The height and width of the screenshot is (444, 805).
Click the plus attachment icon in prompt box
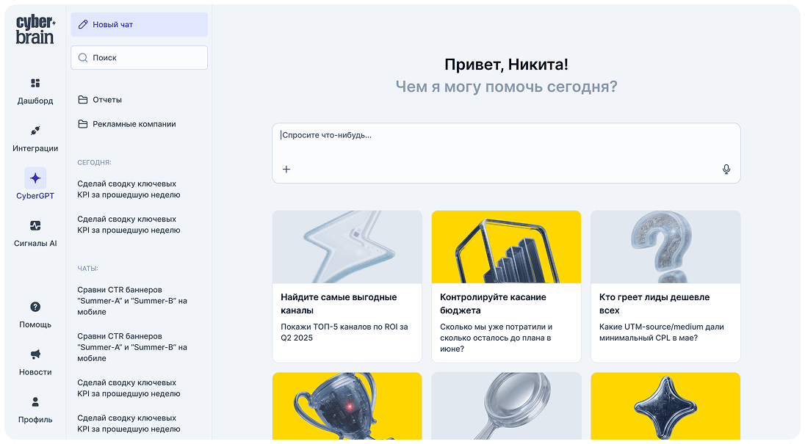(286, 170)
